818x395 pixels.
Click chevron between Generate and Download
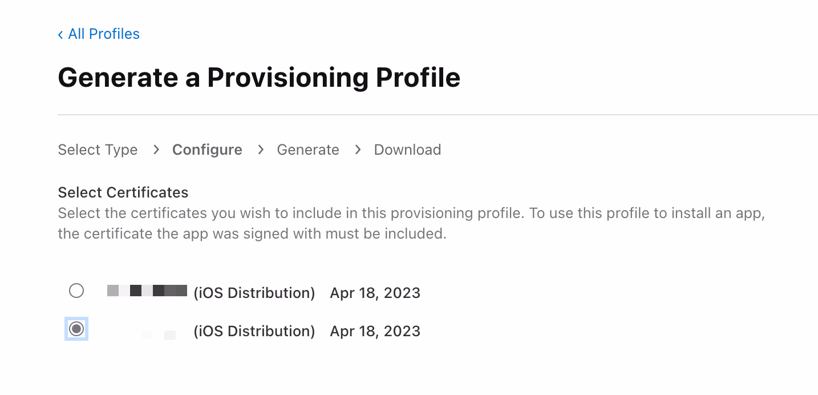click(x=358, y=150)
